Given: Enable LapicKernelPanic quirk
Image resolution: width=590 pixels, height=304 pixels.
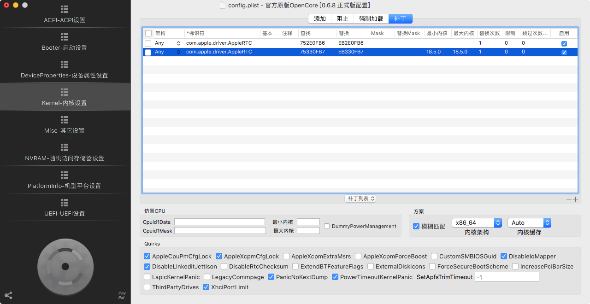Looking at the screenshot, I should click(x=147, y=277).
